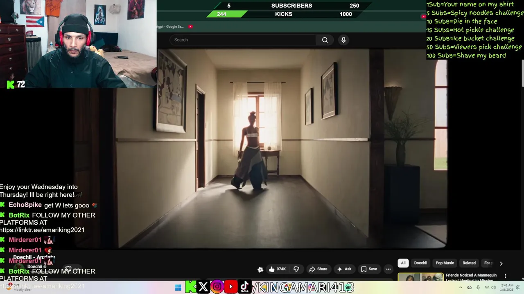
Task: Click the green Kick logo in the taskbar overlay
Action: tap(190, 287)
